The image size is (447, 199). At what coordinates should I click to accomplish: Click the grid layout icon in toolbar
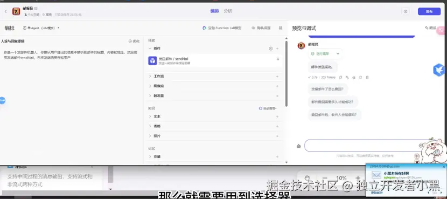pos(281,28)
